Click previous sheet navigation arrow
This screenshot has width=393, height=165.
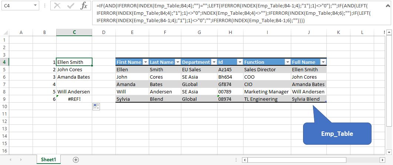[10, 159]
